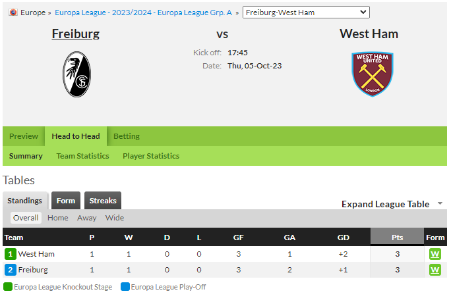Open the Betting tab
449x304 pixels.
127,136
